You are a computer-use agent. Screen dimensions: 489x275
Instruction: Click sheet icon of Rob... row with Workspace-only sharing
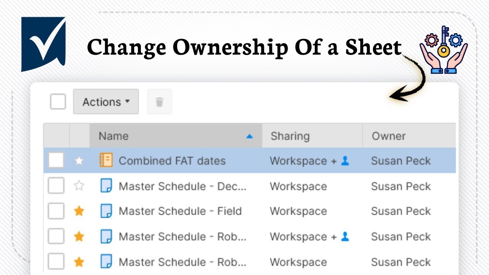[x=106, y=262]
